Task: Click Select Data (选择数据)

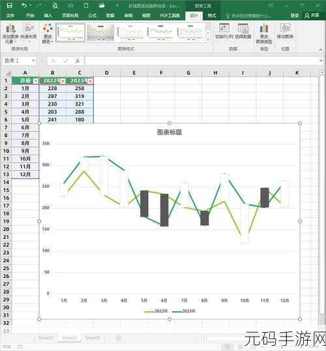Action: (243, 31)
